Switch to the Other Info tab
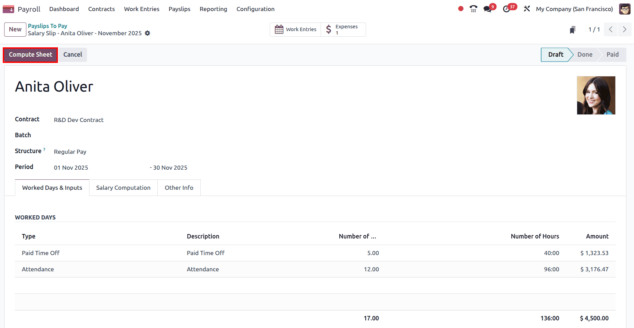The width and height of the screenshot is (634, 328). click(179, 187)
